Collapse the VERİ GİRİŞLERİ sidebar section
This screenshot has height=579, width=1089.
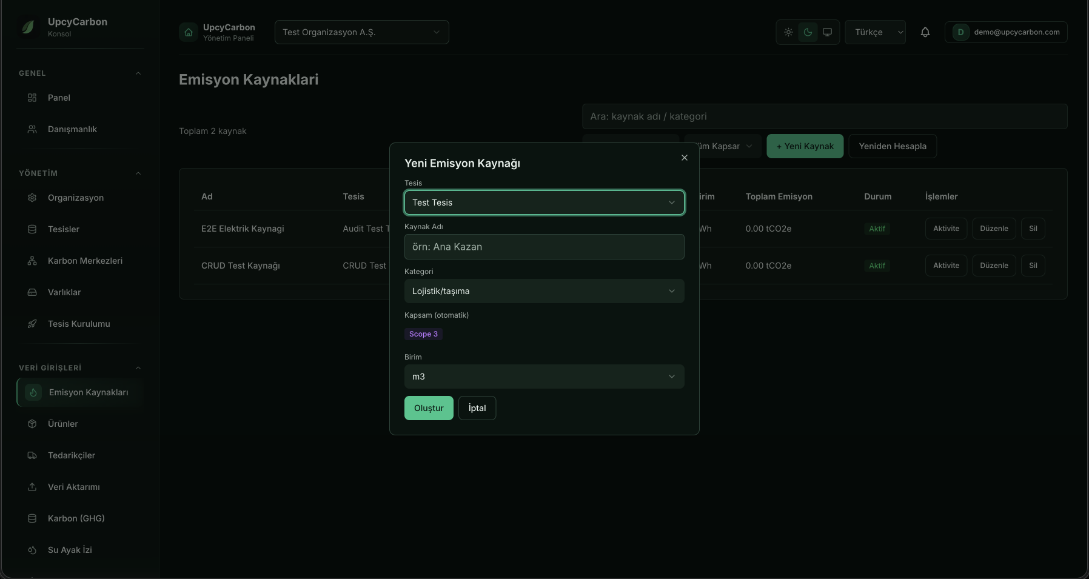(138, 368)
